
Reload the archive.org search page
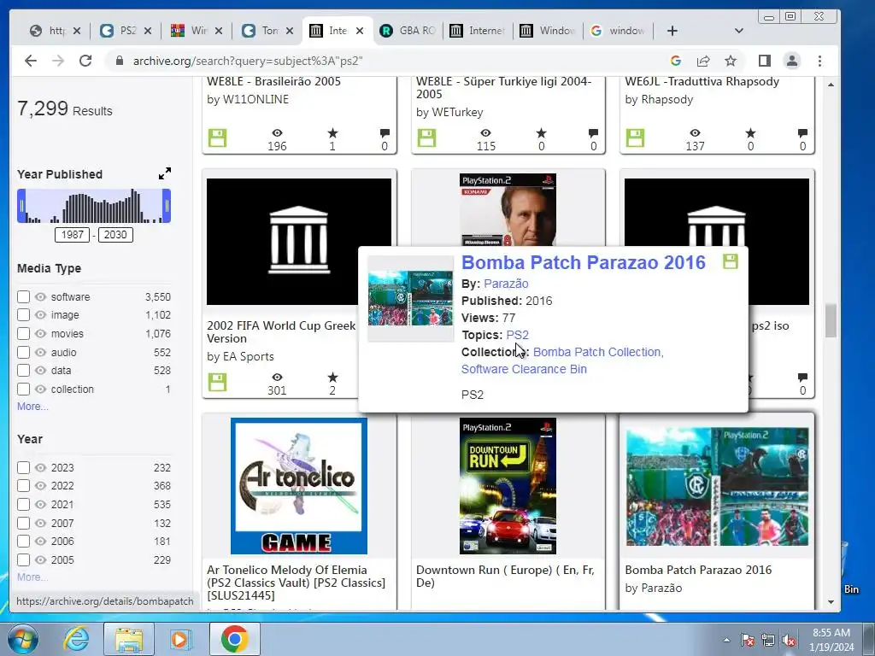(x=85, y=61)
